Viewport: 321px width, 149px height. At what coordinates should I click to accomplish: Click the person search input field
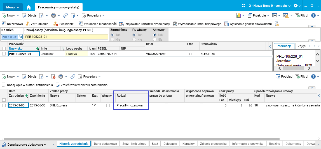pyautogui.click(x=66, y=37)
